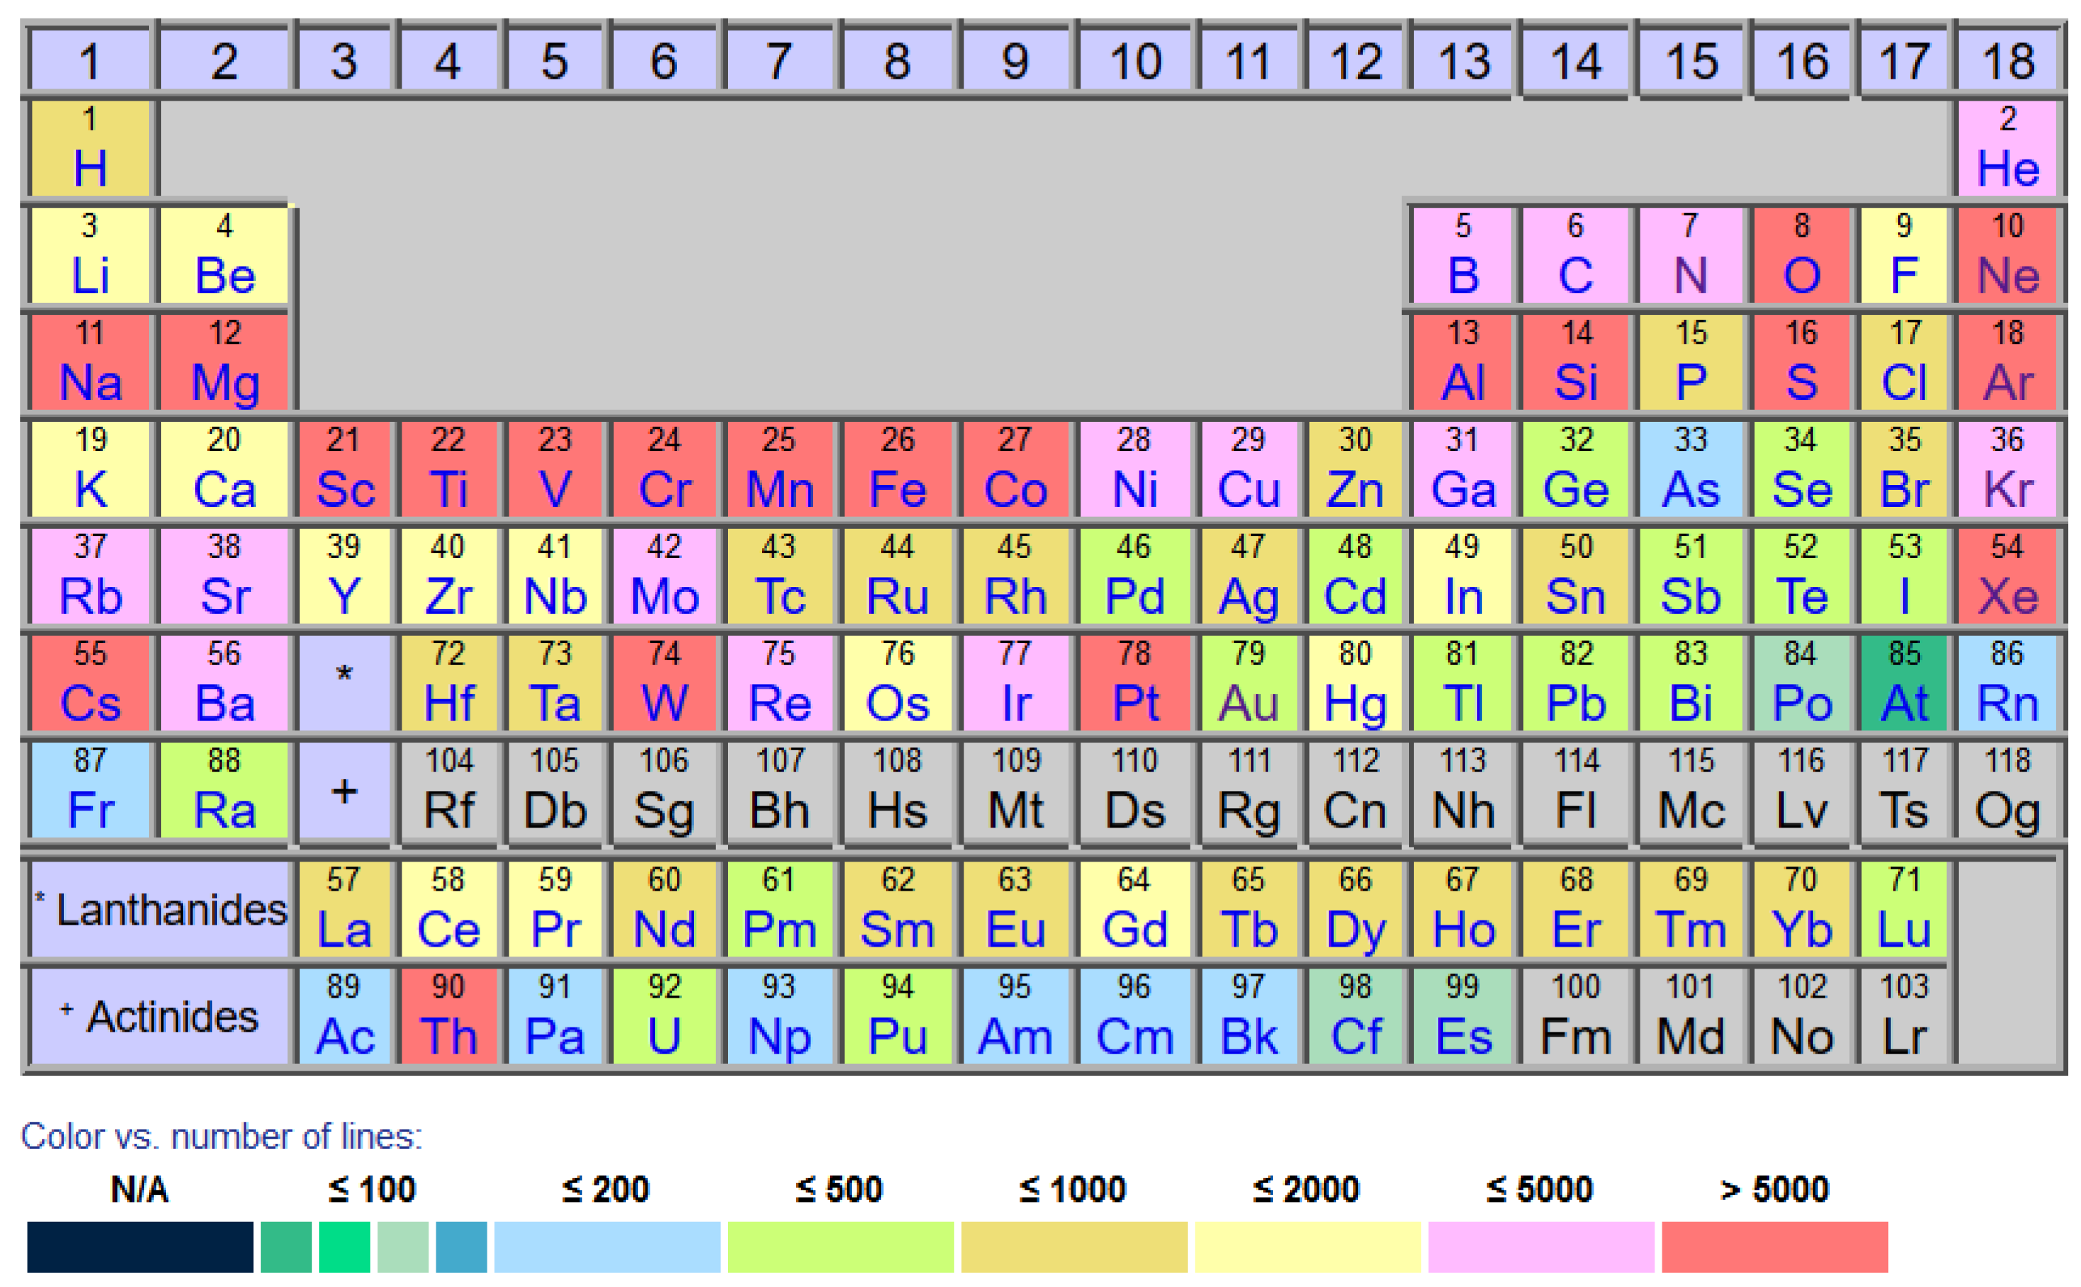Screen dimensions: 2081x1287
Task: Open the Oxygen (O) element cell
Action: point(1801,255)
